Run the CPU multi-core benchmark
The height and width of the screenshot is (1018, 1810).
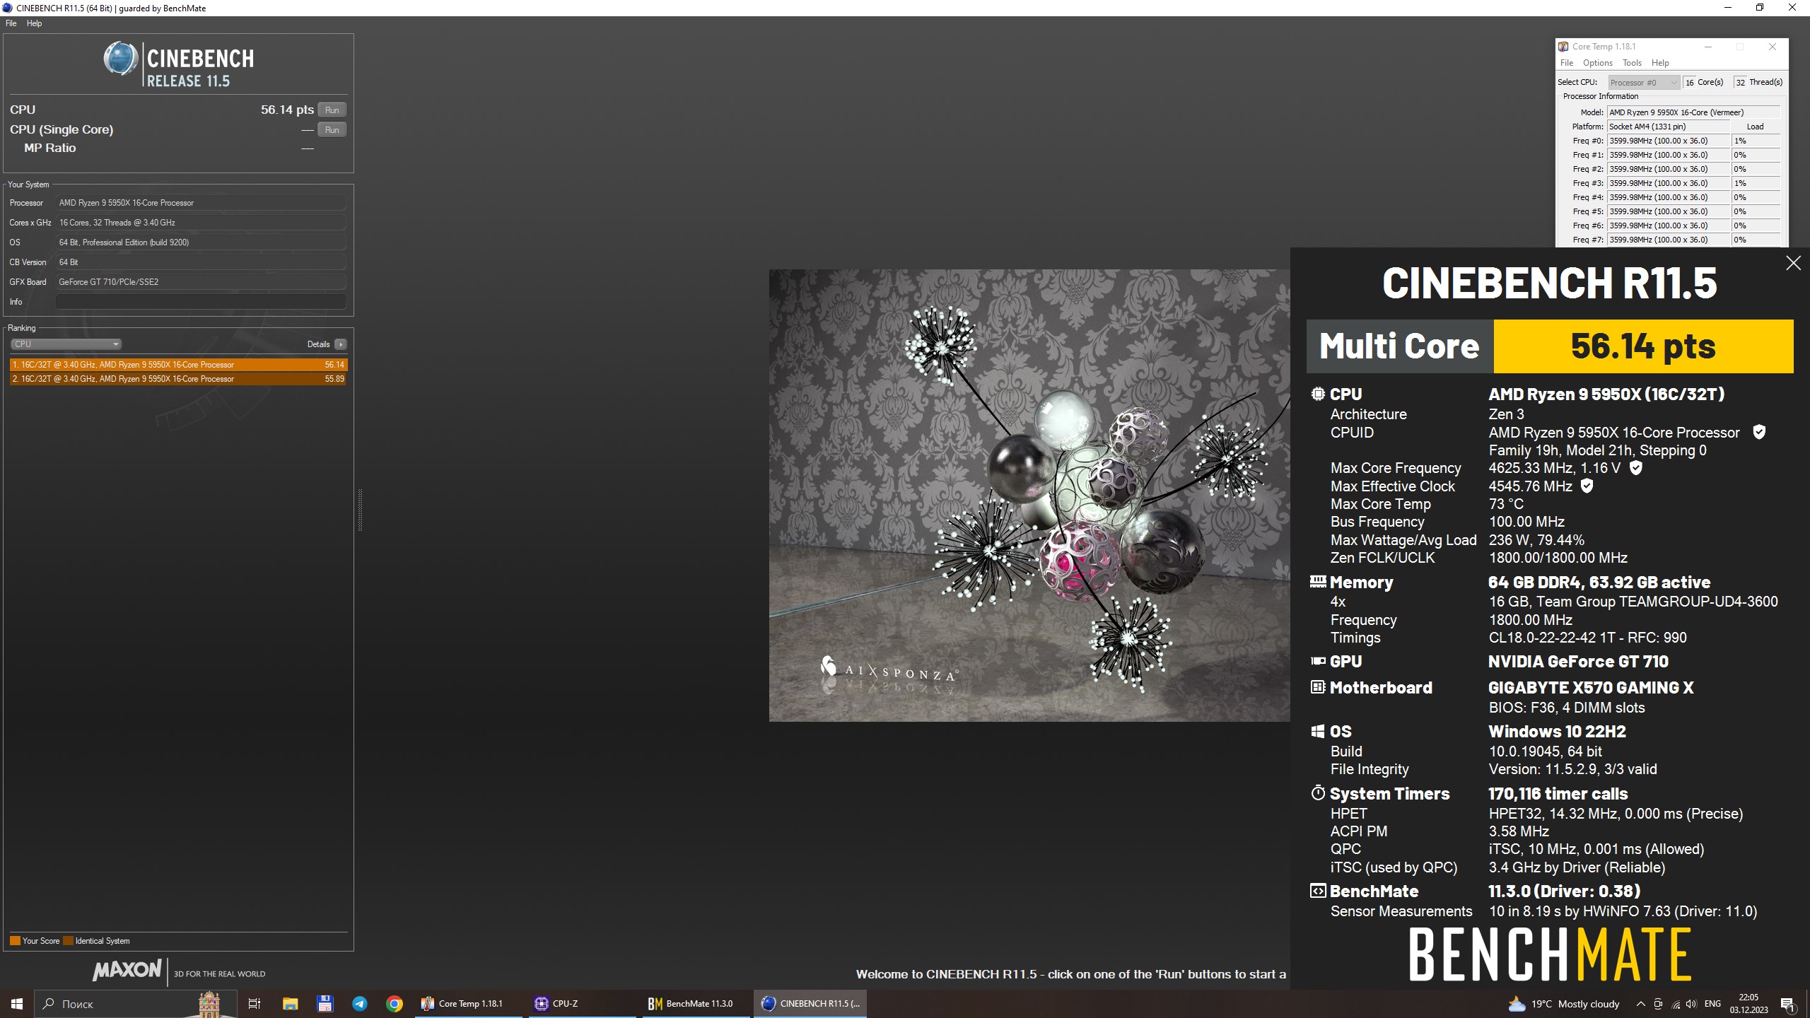[332, 110]
